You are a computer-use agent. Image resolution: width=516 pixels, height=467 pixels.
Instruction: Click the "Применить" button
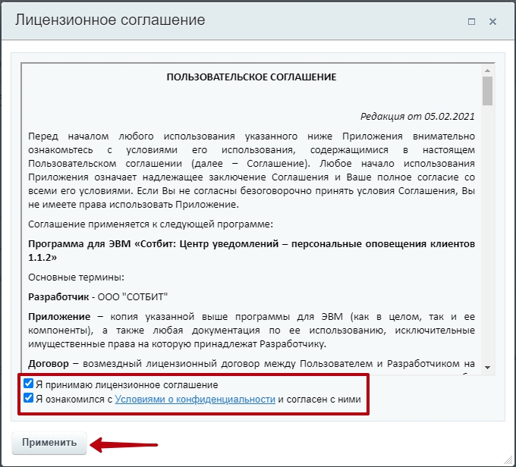coord(49,443)
